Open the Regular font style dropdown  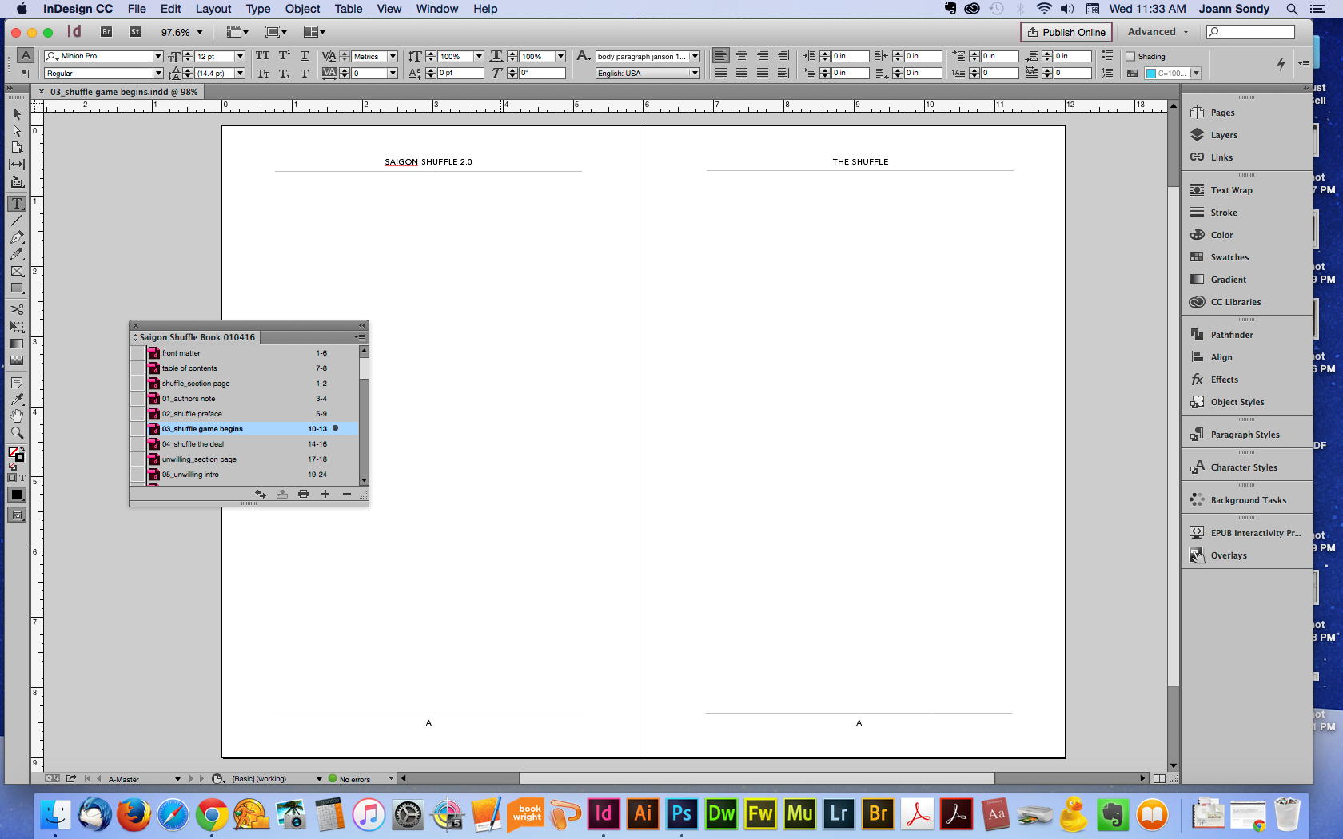tap(158, 73)
